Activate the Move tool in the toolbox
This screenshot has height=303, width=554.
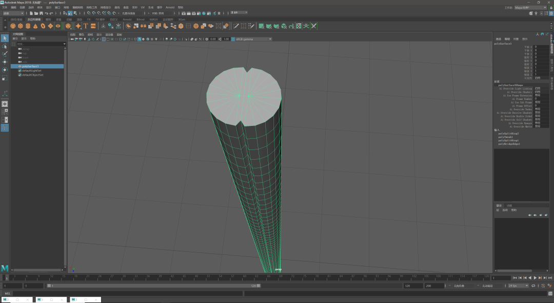[x=5, y=62]
